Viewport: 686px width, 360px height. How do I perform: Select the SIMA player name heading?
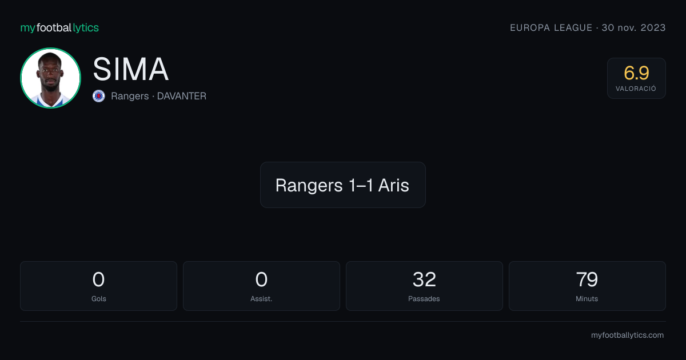(131, 69)
